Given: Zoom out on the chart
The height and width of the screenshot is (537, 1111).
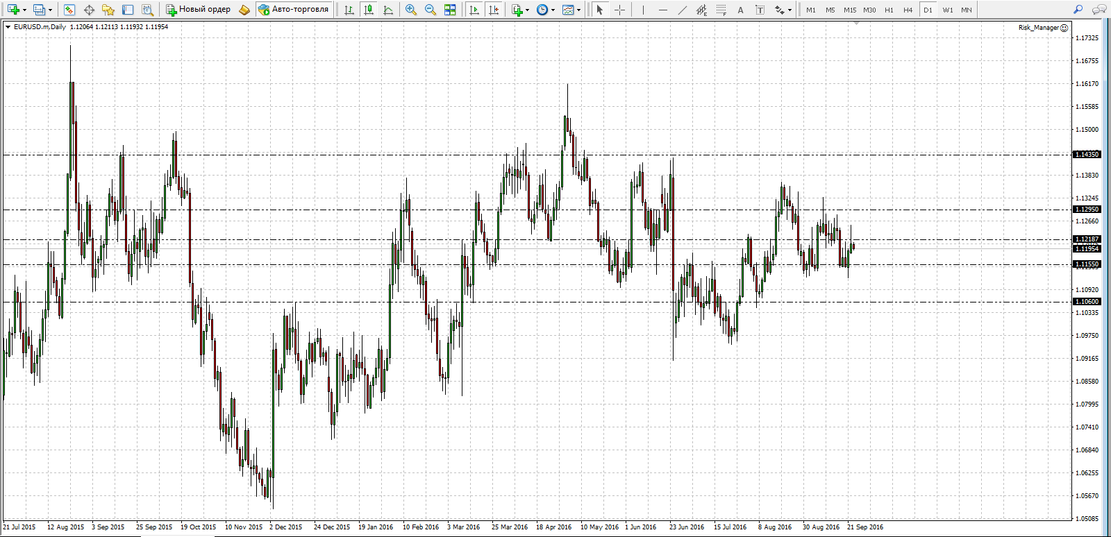Looking at the screenshot, I should pyautogui.click(x=431, y=10).
